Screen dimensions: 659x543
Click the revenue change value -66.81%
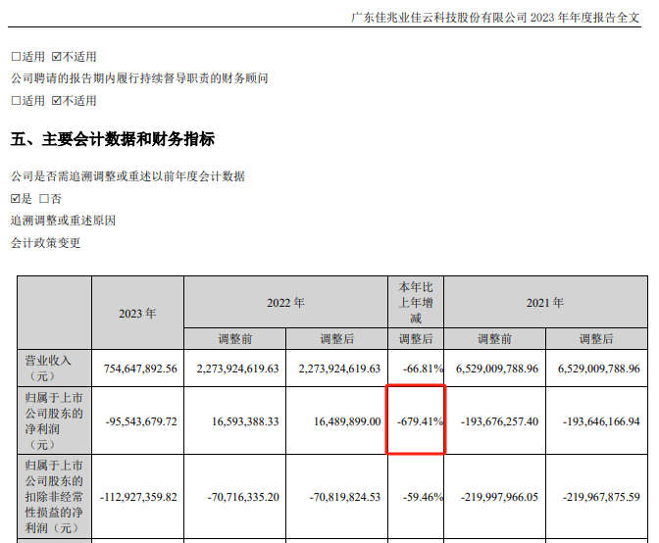click(x=423, y=369)
